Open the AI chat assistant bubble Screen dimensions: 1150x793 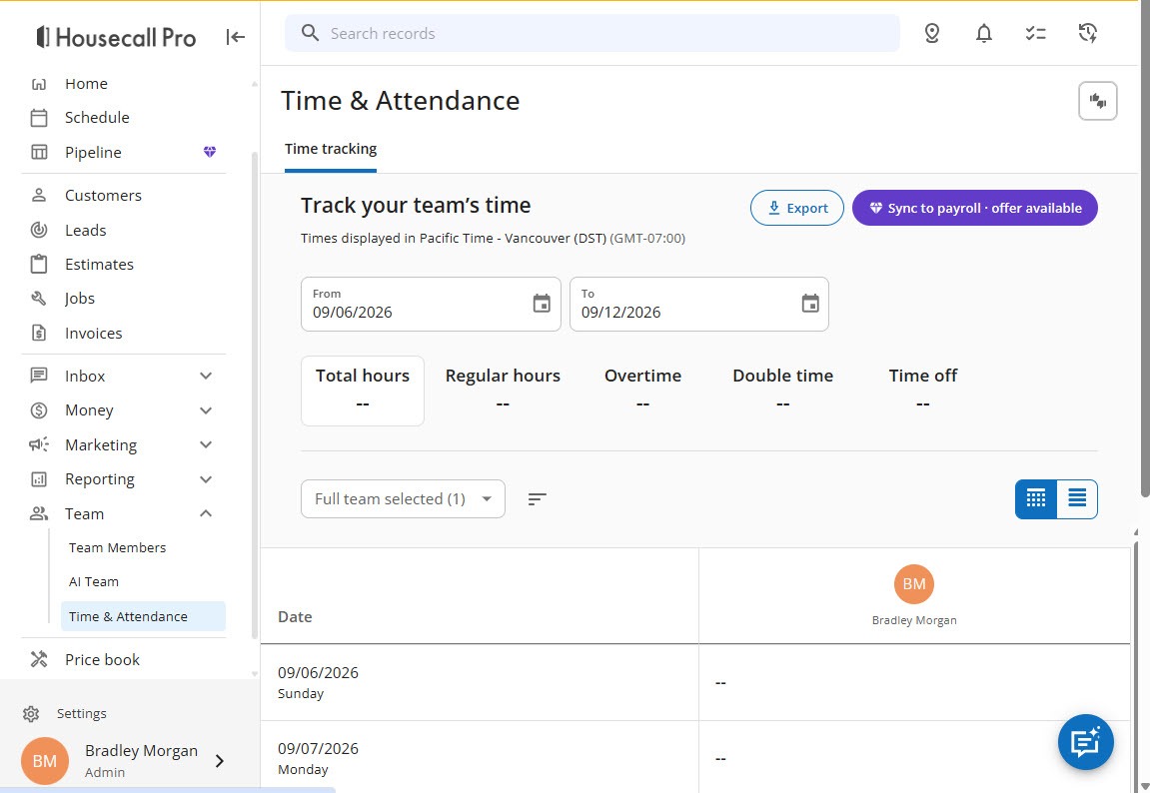1085,742
